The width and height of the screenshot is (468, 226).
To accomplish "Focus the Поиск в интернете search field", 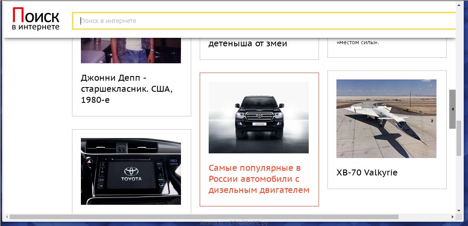I will click(x=264, y=21).
